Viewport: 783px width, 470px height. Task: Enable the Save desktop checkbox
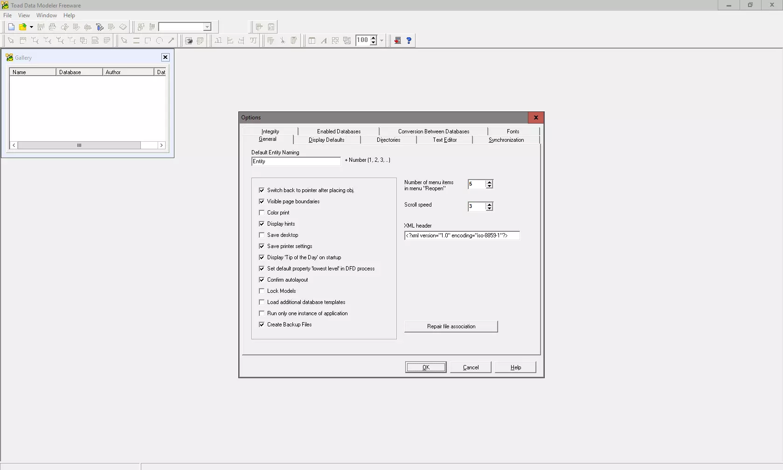pyautogui.click(x=262, y=235)
